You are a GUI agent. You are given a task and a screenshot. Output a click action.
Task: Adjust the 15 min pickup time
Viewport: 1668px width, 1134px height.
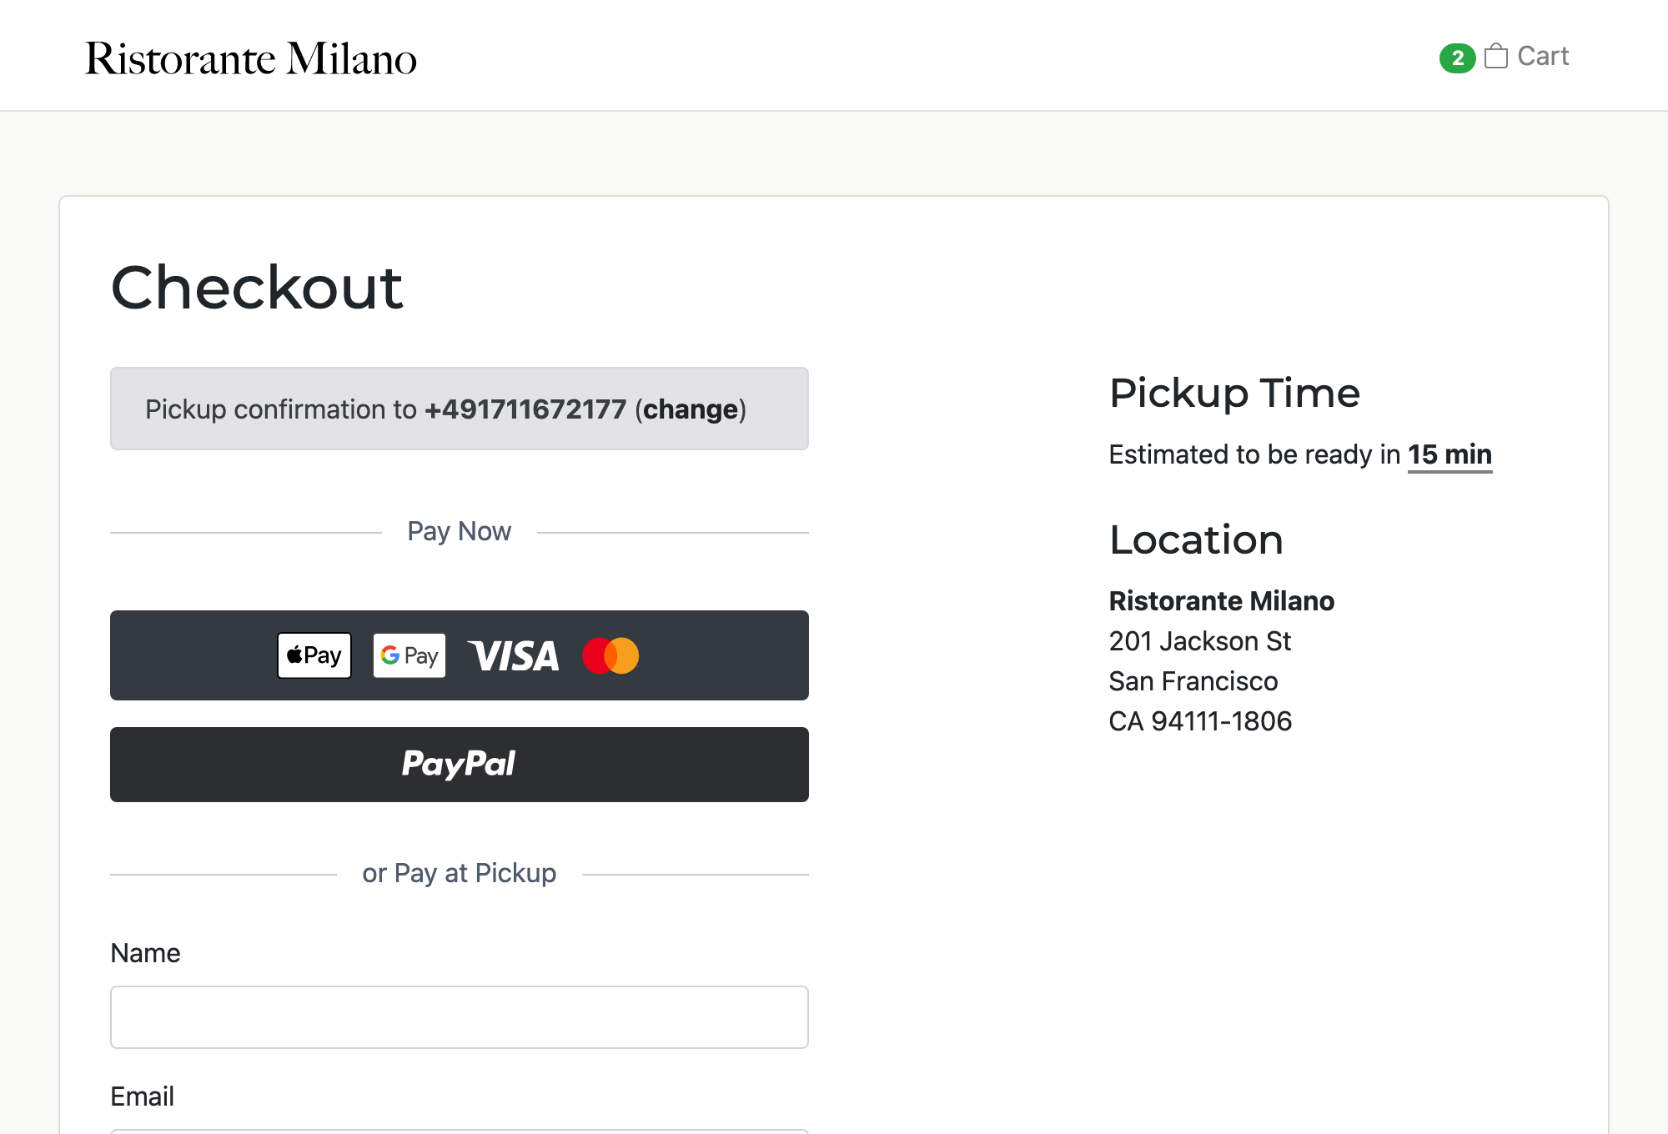coord(1449,454)
